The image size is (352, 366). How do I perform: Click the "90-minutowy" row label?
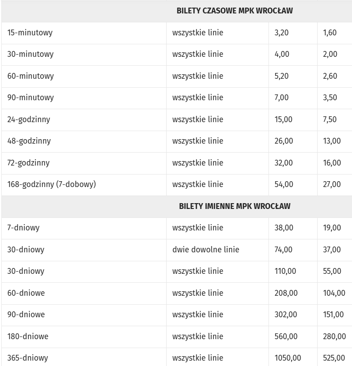click(x=30, y=98)
